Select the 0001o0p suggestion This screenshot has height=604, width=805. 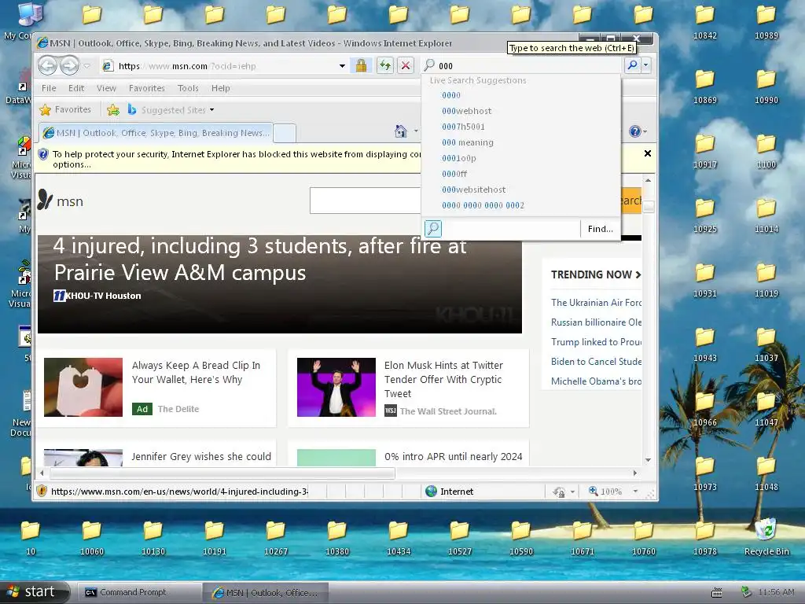(459, 158)
